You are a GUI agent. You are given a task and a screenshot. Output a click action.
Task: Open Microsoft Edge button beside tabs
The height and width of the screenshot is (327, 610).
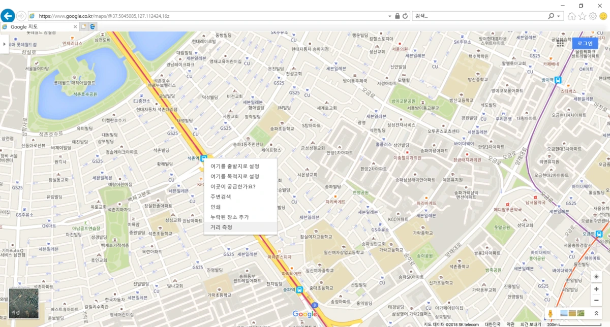coord(93,26)
